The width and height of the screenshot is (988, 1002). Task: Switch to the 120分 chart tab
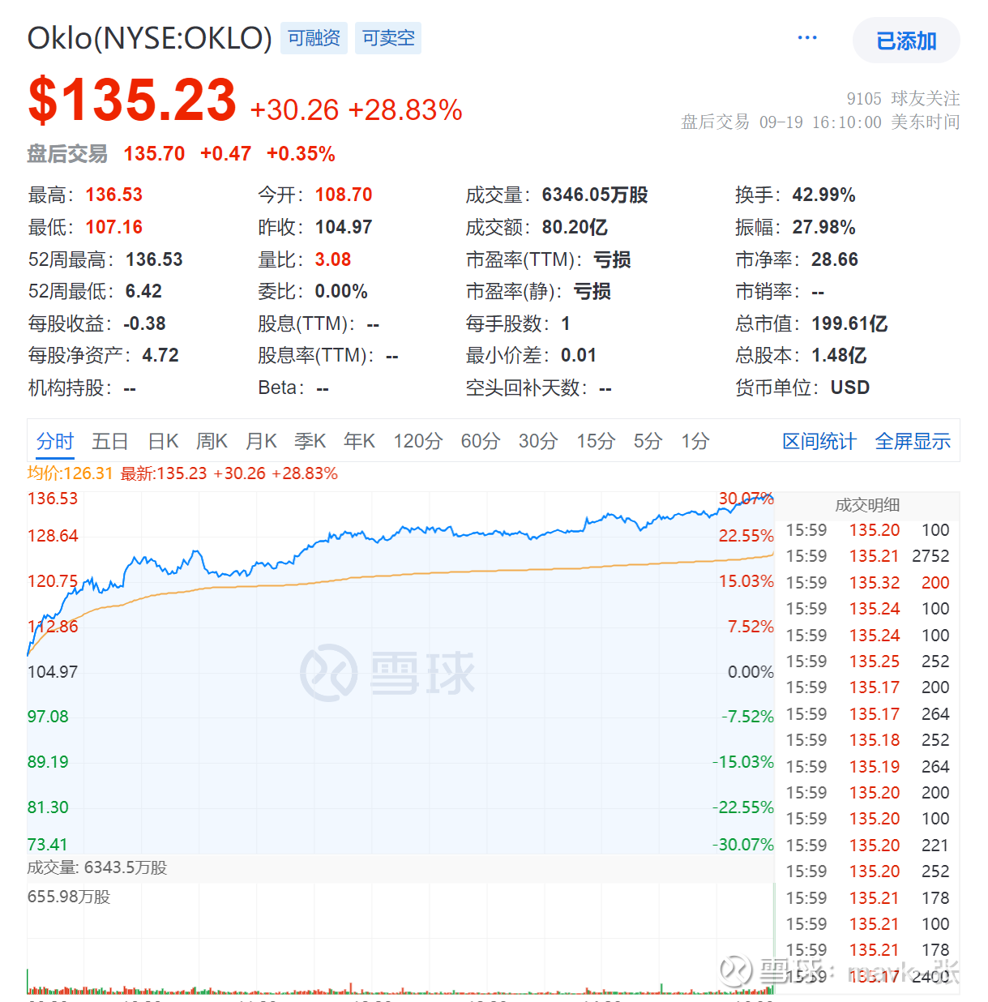418,441
